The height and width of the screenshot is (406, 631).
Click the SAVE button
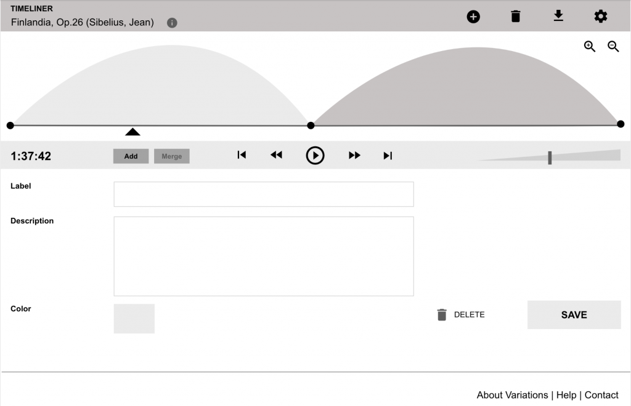pyautogui.click(x=574, y=315)
